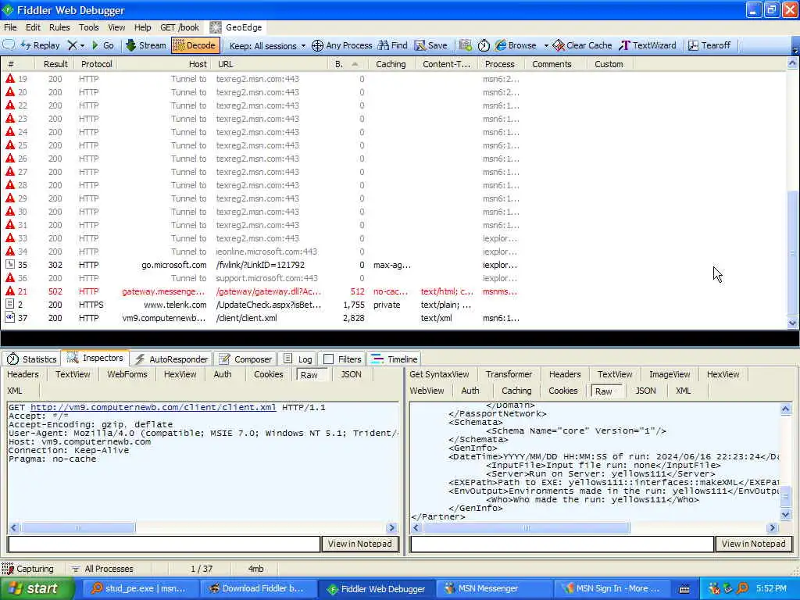800x600 pixels.
Task: Sort sessions by Host column header
Action: pyautogui.click(x=165, y=64)
